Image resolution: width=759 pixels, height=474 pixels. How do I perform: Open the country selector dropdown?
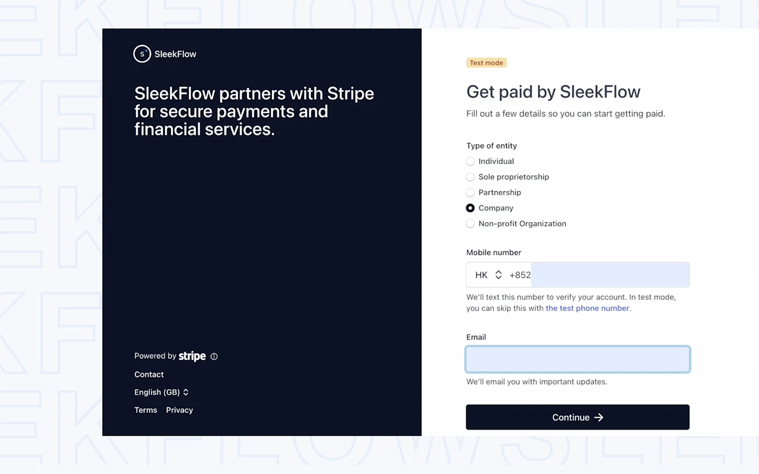pos(489,274)
